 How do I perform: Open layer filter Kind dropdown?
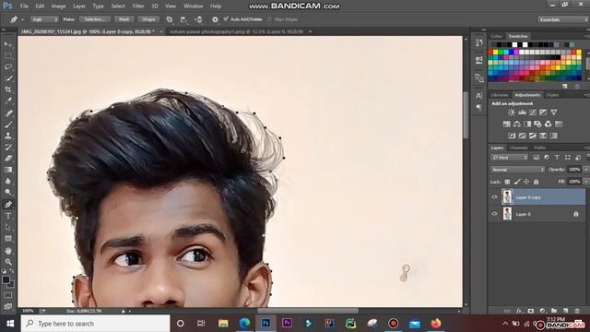(509, 158)
